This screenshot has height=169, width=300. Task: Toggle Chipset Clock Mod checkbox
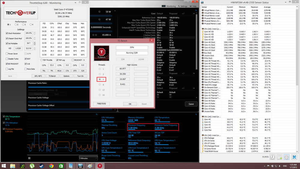7,38
